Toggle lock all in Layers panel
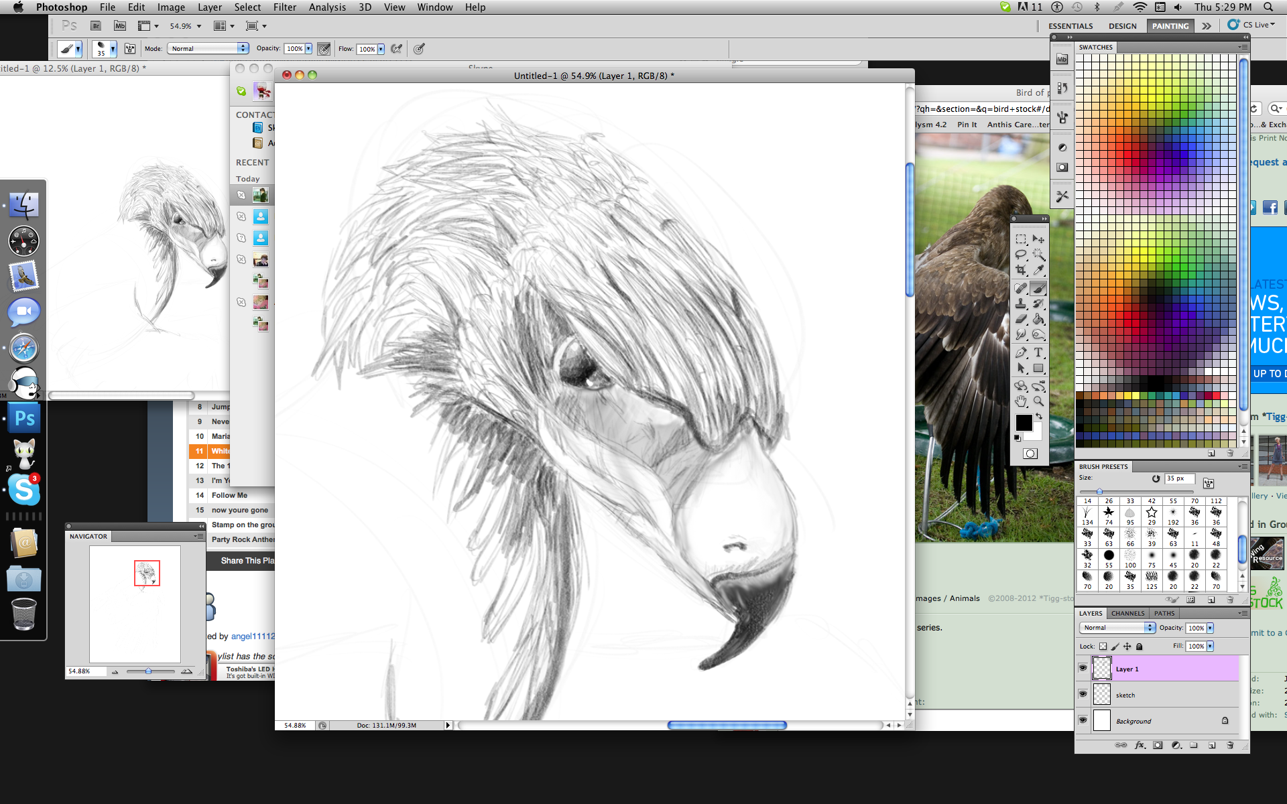This screenshot has height=804, width=1287. pos(1140,647)
